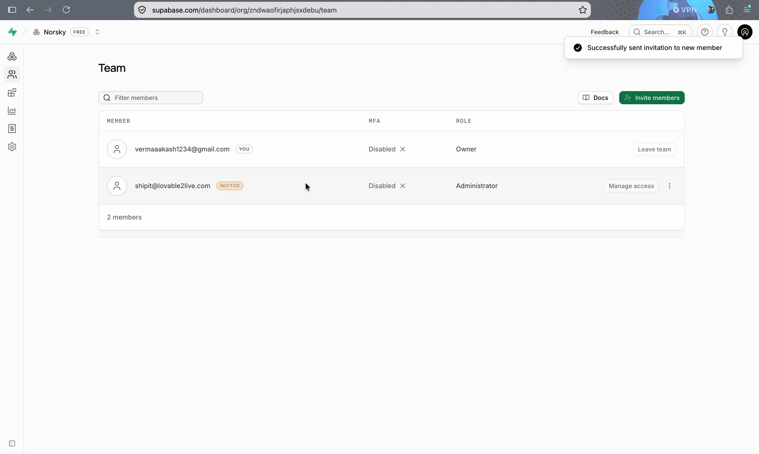Click the 2 members count text
Image resolution: width=759 pixels, height=454 pixels.
pos(124,217)
